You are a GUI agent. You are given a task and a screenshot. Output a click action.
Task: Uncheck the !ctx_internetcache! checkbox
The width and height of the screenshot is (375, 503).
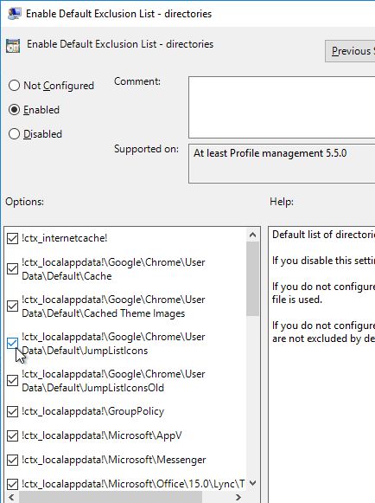12,238
